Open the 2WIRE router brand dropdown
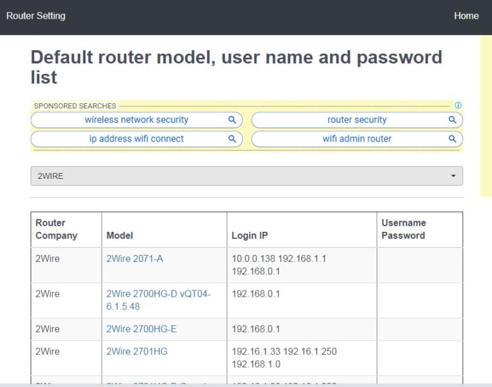Image resolution: width=492 pixels, height=387 pixels. coord(247,176)
